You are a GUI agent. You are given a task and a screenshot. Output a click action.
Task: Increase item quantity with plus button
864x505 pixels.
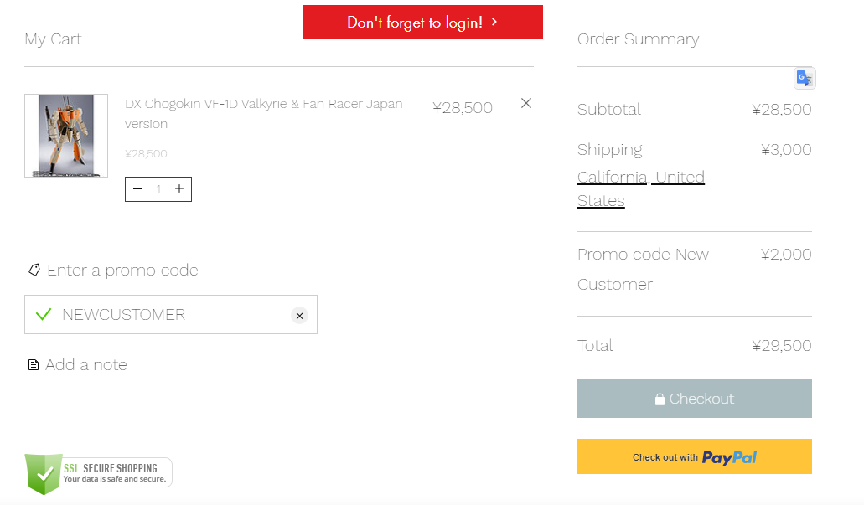click(179, 189)
